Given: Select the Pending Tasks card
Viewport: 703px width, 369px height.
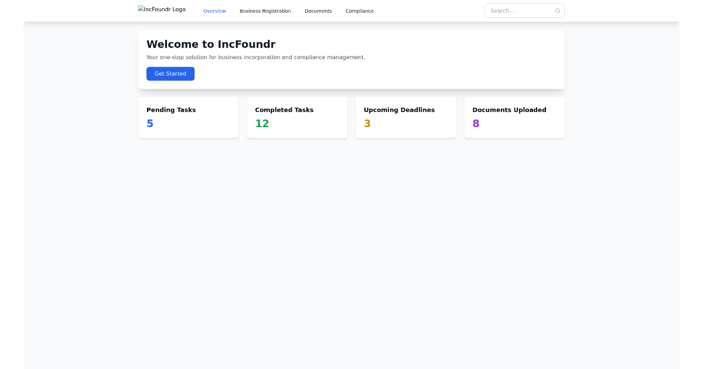Looking at the screenshot, I should click(x=188, y=117).
